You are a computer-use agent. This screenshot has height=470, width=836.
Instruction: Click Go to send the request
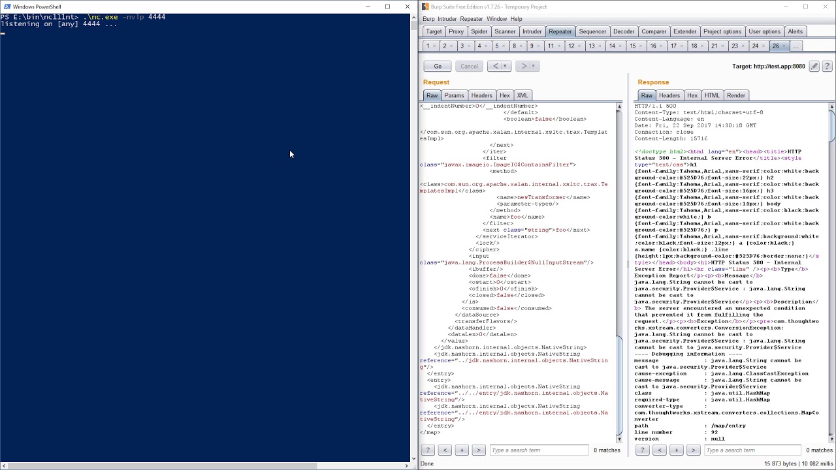pyautogui.click(x=438, y=66)
